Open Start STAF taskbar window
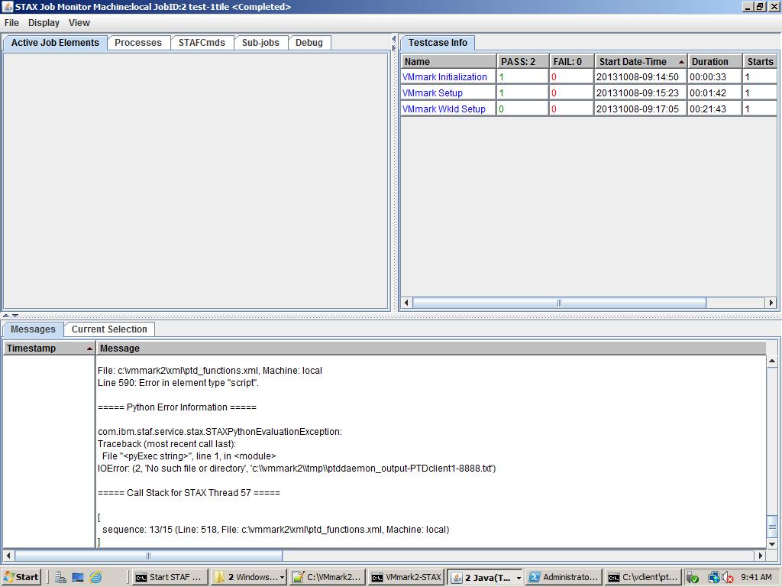This screenshot has height=587, width=782. 169,577
